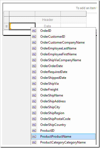Click the field icon beside OrderEmployeeFirstName
The width and height of the screenshot is (100, 148).
pyautogui.click(x=34, y=54)
